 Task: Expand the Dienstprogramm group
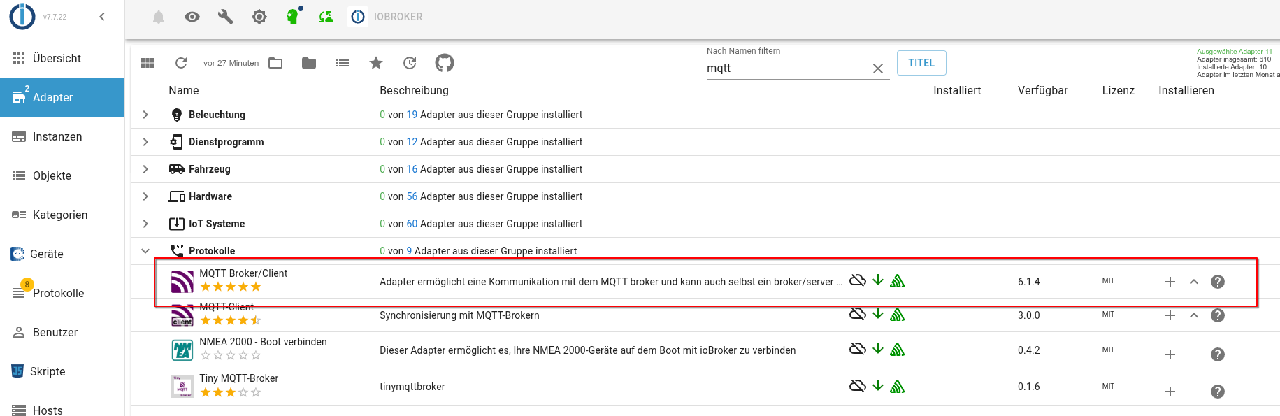[145, 142]
